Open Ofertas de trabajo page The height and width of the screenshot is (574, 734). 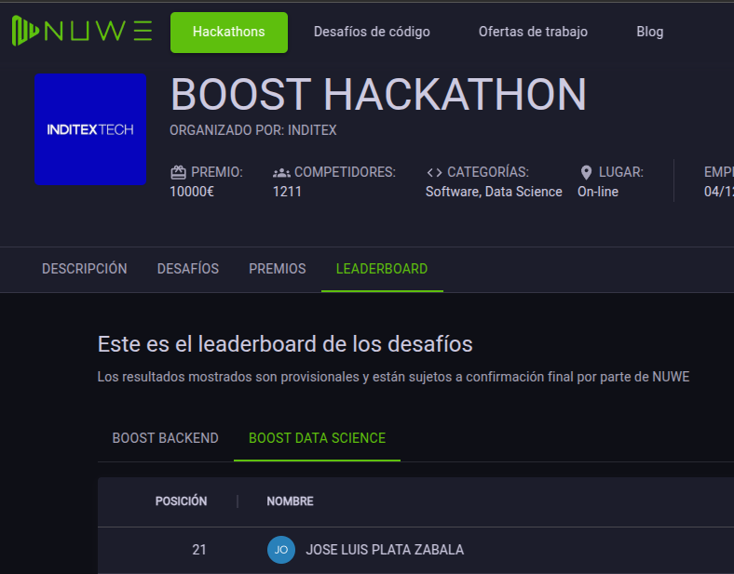[x=533, y=32]
